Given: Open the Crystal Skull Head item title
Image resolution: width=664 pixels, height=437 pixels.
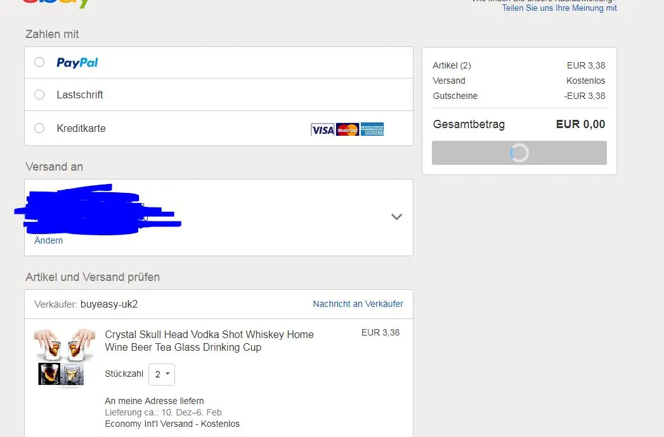Looking at the screenshot, I should point(209,341).
